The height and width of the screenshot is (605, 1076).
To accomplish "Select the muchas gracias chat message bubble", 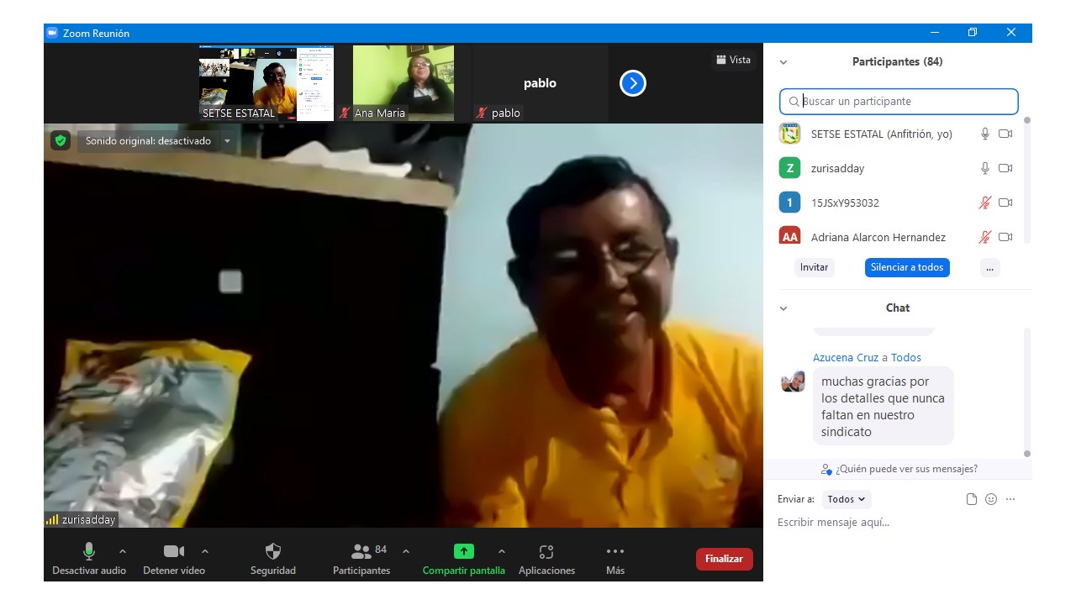I will [883, 406].
